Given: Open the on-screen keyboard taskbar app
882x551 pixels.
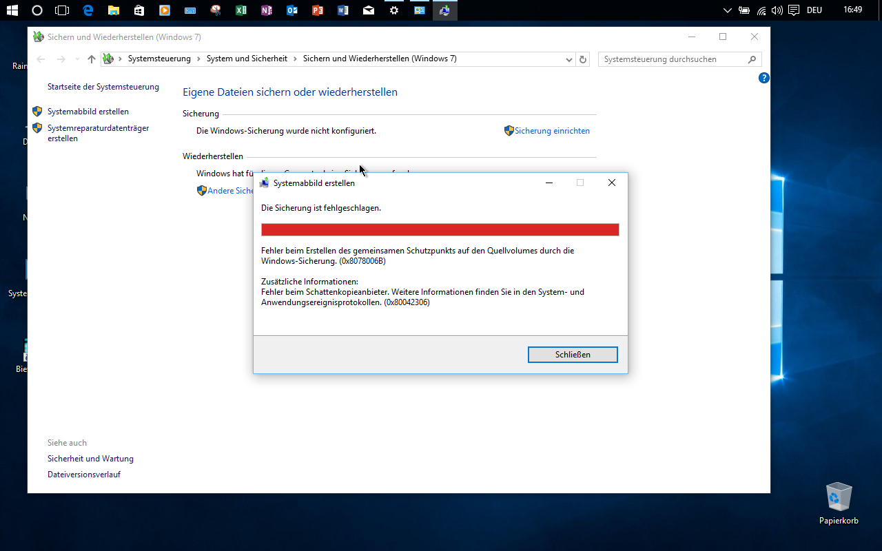Looking at the screenshot, I should [x=189, y=10].
